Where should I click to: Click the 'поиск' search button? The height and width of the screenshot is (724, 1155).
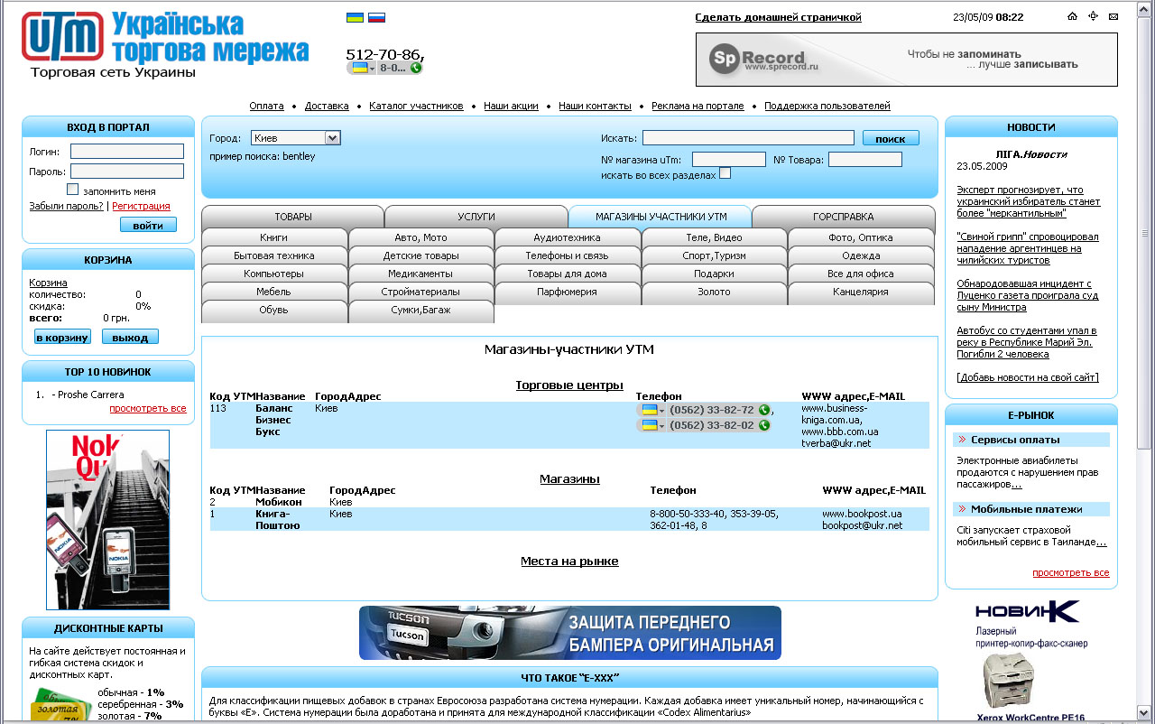(891, 138)
